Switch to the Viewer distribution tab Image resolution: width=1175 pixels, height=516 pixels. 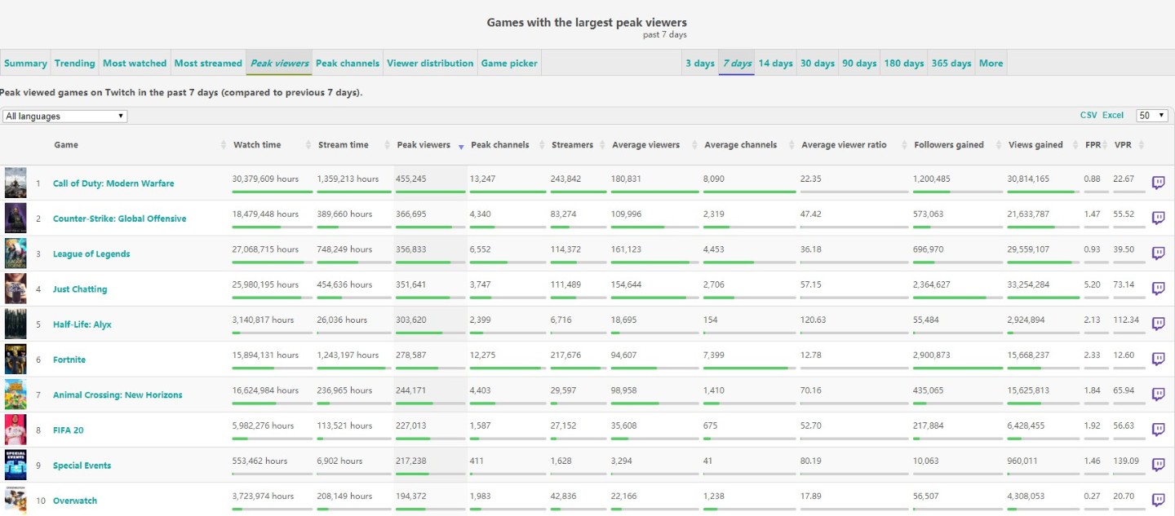[x=430, y=63]
